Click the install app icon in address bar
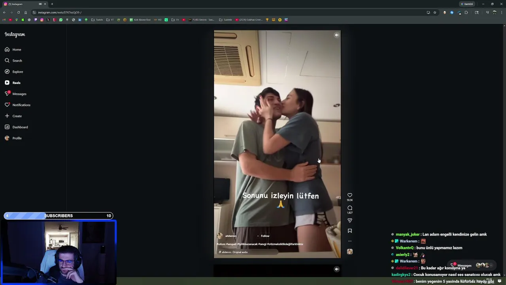This screenshot has height=285, width=506. [x=428, y=12]
